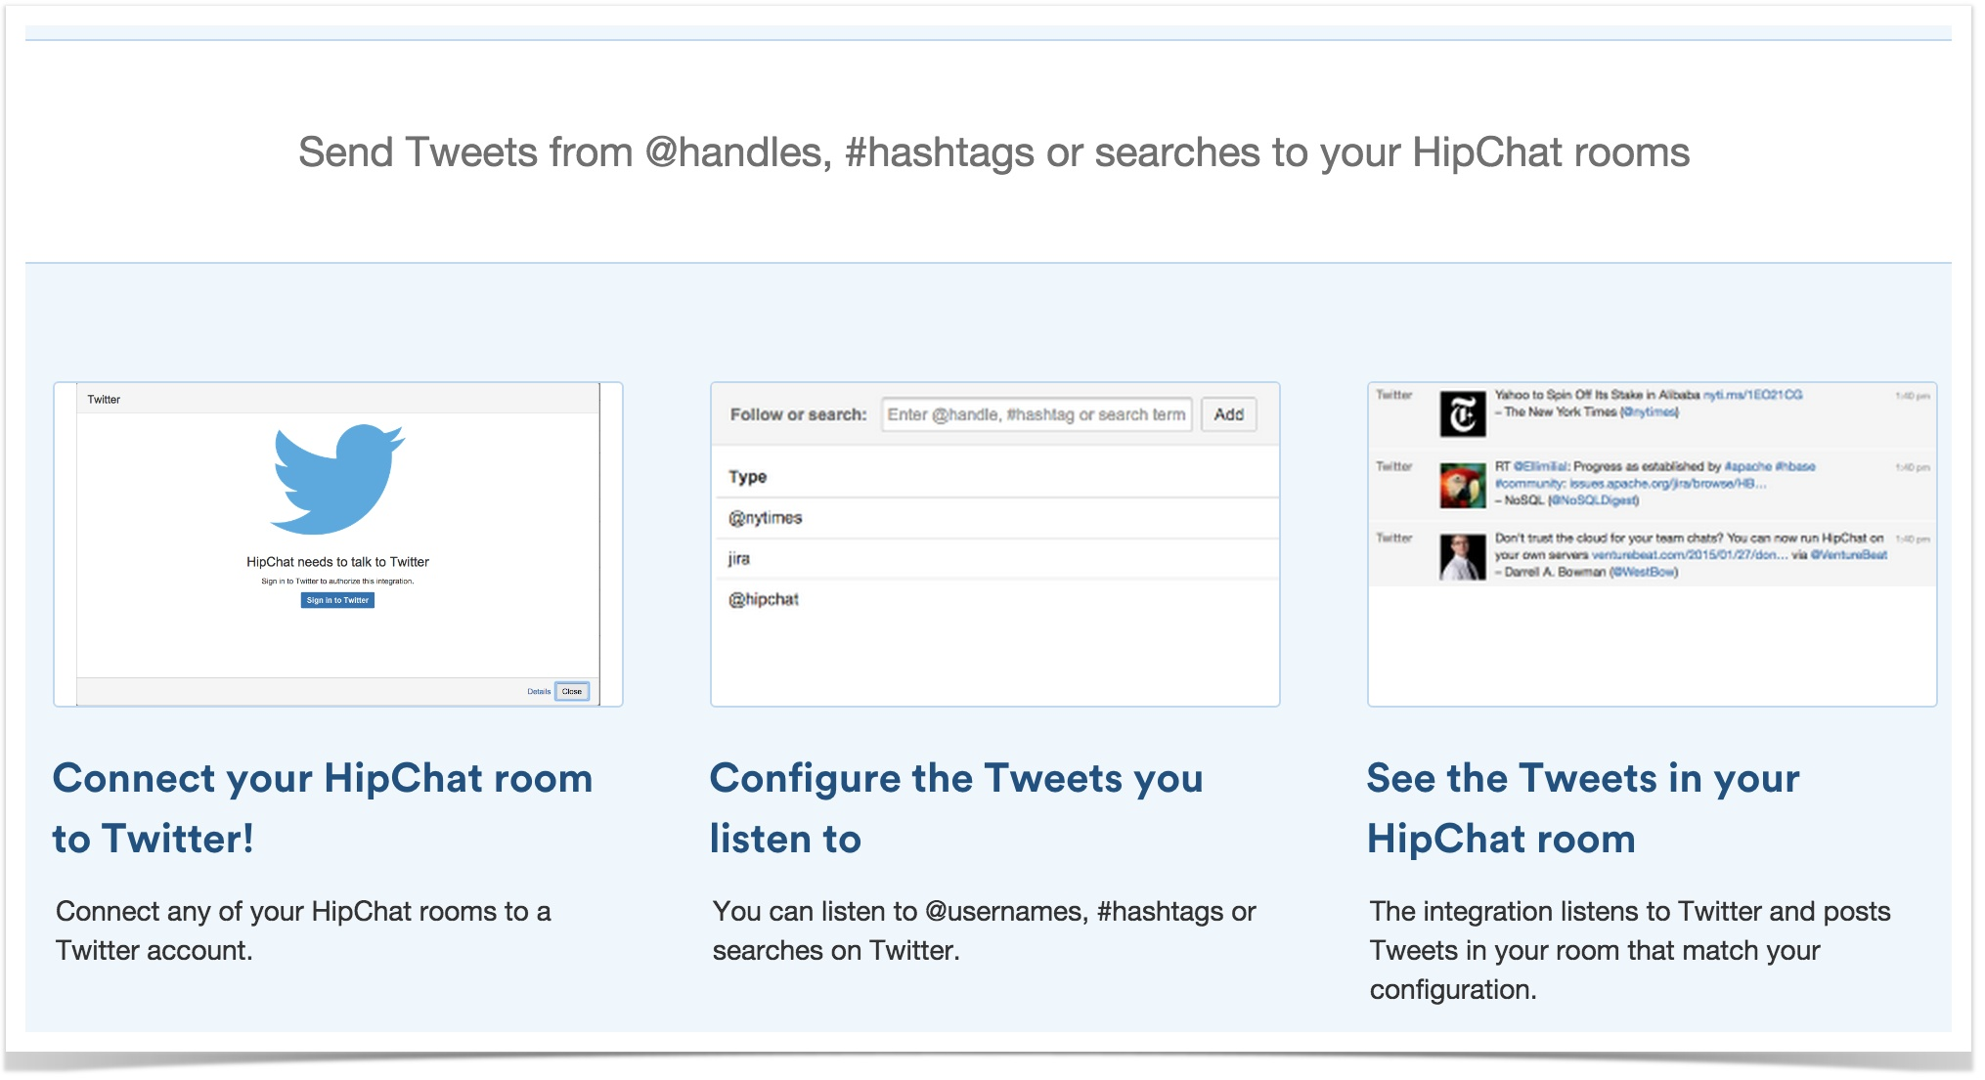The image size is (1985, 1080).
Task: Open the issues.apache.org link in tweet
Action: 1667,484
